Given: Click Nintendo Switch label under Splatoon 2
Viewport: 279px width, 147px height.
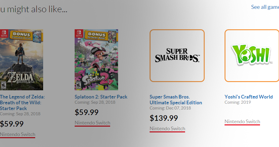Looking at the screenshot, I should click(92, 123).
